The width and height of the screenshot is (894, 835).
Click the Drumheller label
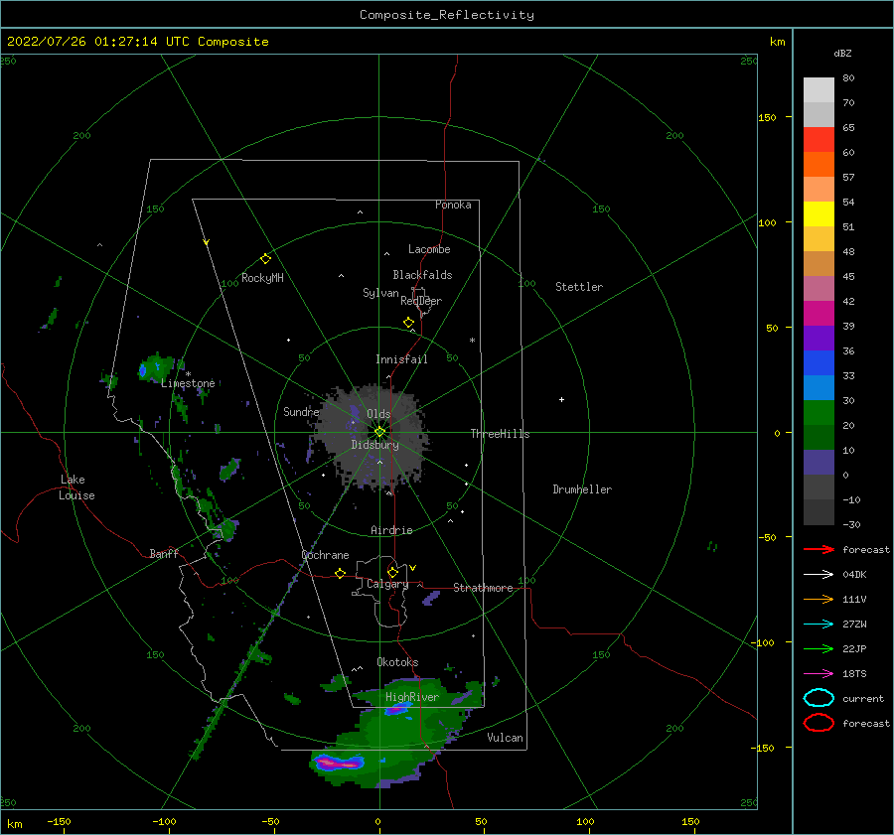[582, 489]
